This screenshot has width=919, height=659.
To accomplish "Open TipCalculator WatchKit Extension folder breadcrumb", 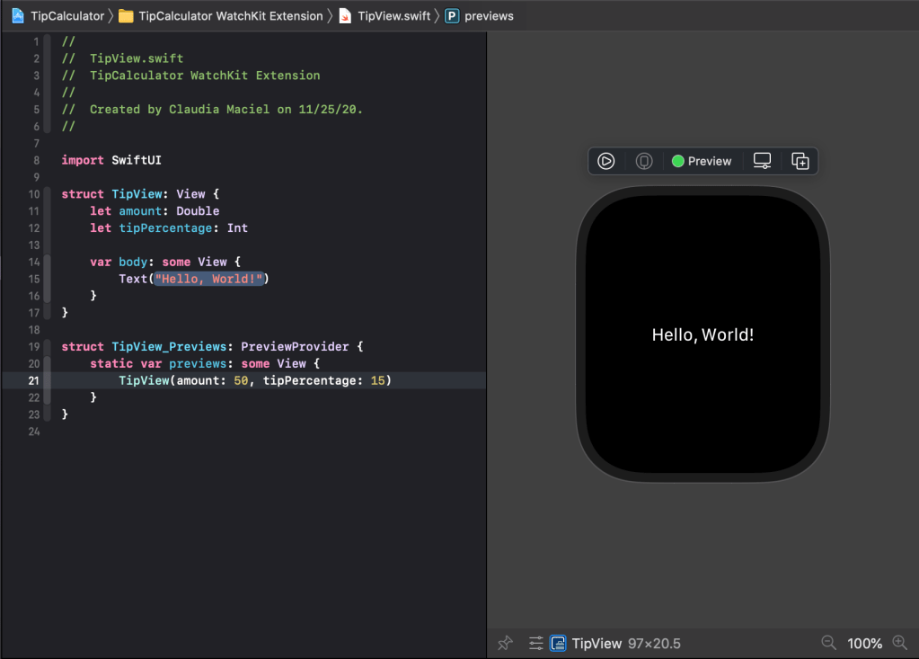I will point(221,16).
